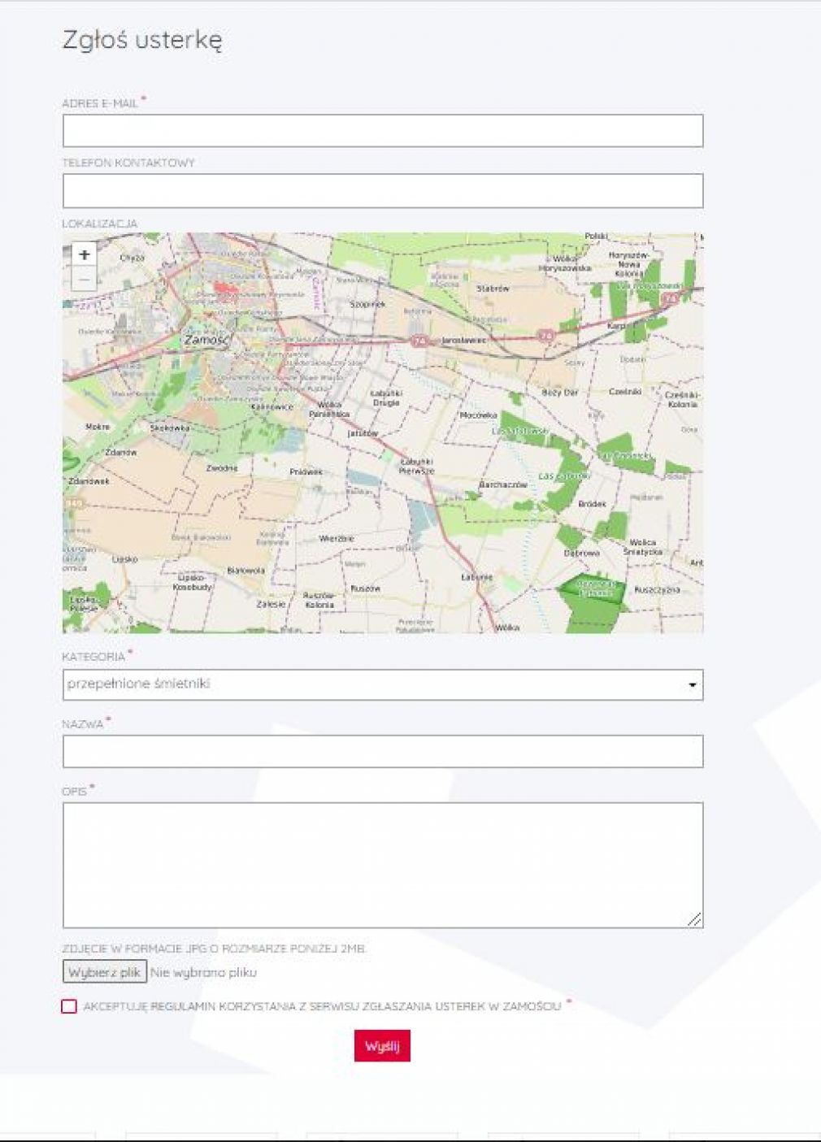Click inside the Opis text area
Image resolution: width=821 pixels, height=1142 pixels.
[383, 865]
